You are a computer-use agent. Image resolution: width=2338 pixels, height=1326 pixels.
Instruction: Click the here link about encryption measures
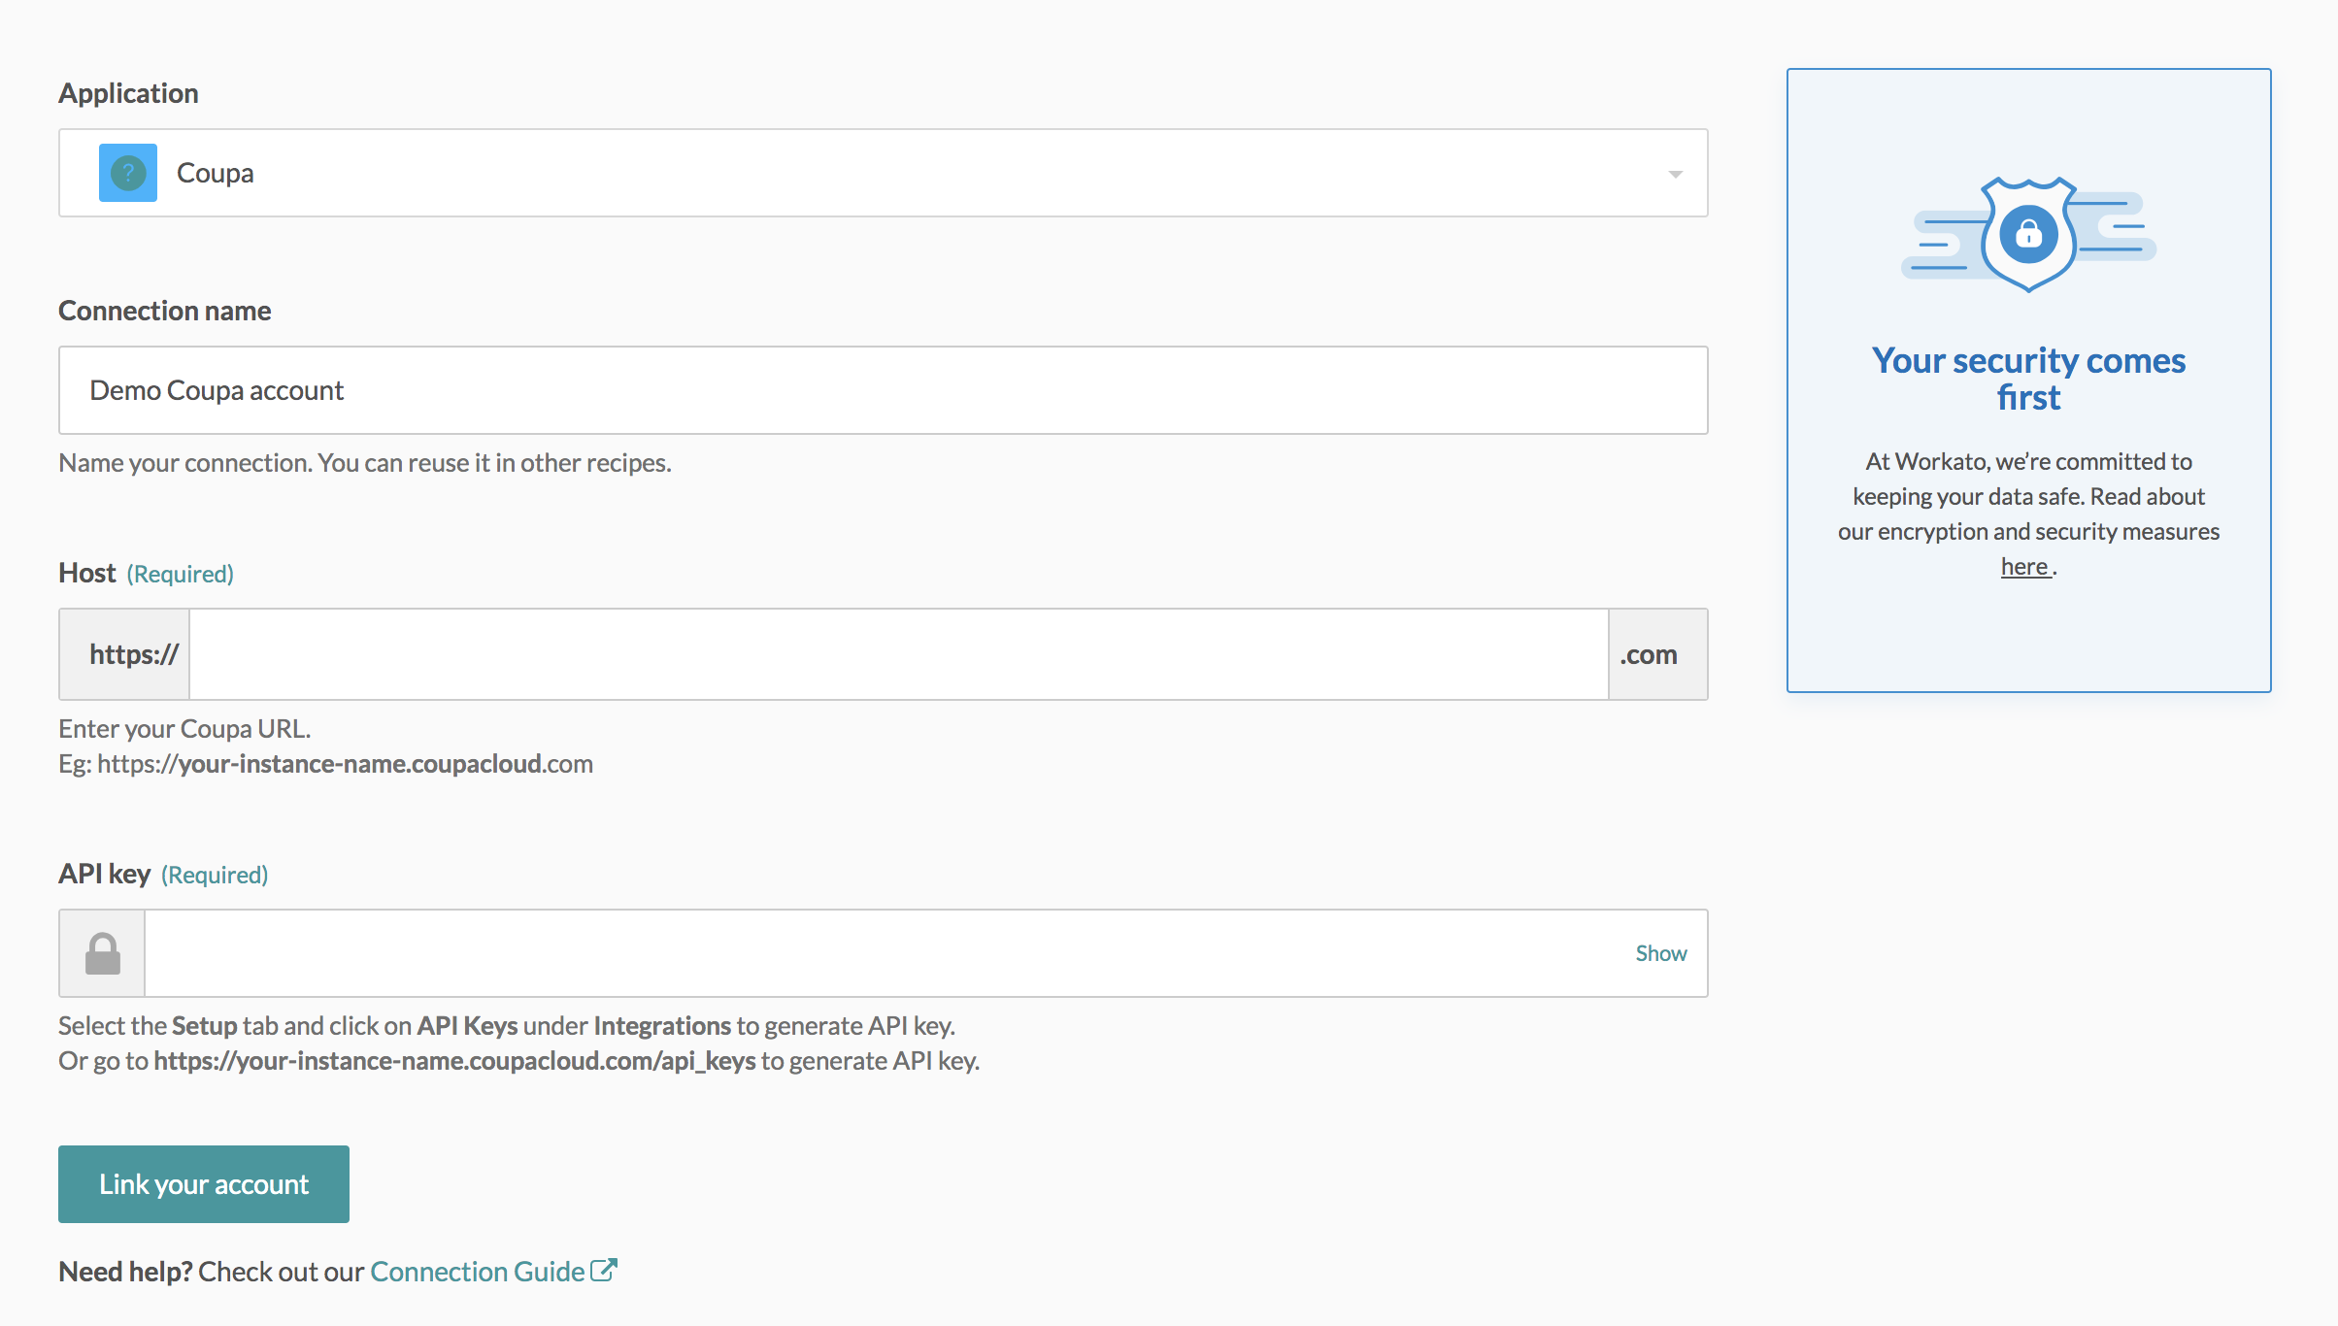click(x=2023, y=566)
